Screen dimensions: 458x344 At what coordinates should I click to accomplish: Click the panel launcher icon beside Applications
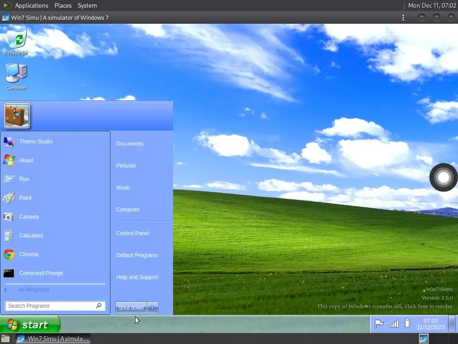pyautogui.click(x=7, y=5)
